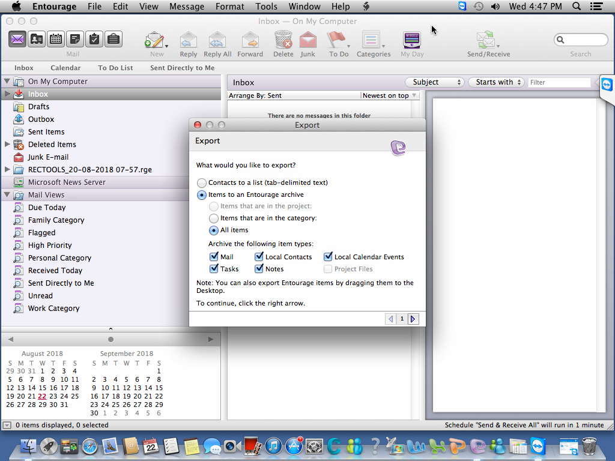
Task: Collapse the Mail Views section
Action: (7, 194)
